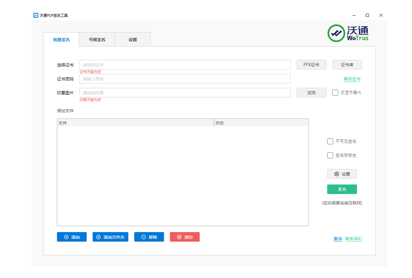Toggle the 不可见签名 checkbox
Screen dimensions: 412x278
[330, 141]
